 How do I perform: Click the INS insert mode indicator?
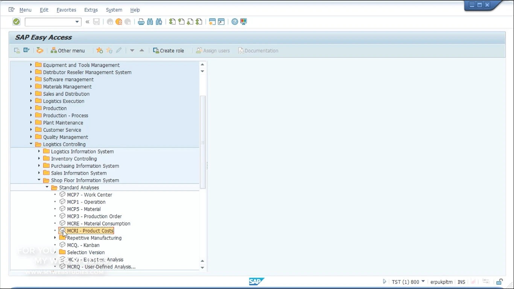tap(461, 282)
